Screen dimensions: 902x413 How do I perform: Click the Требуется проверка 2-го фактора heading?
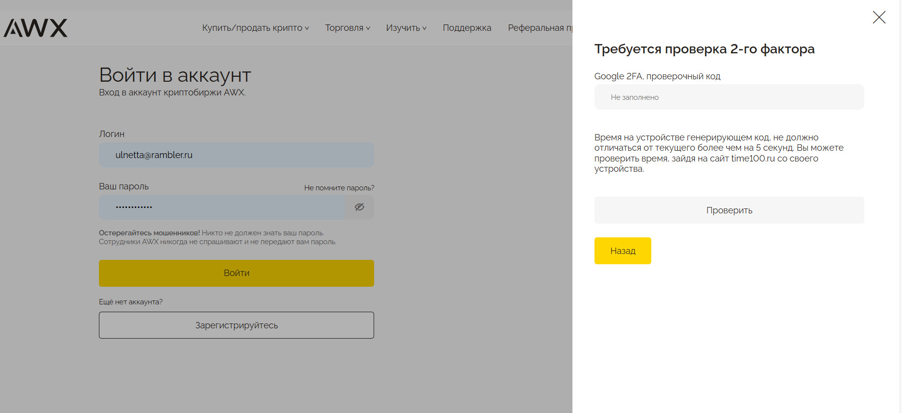704,49
